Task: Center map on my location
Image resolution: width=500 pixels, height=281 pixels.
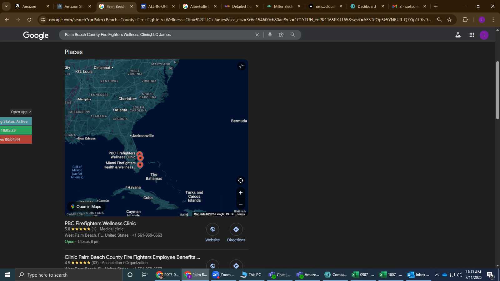Action: pos(241,180)
